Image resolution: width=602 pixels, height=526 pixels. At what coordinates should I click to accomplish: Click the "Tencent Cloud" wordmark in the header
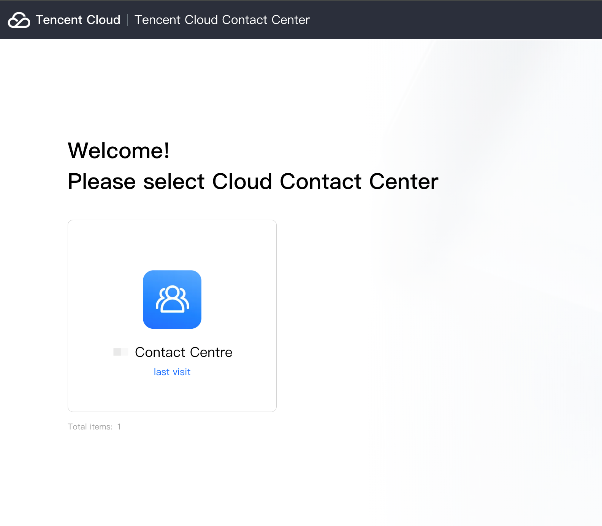tap(78, 20)
